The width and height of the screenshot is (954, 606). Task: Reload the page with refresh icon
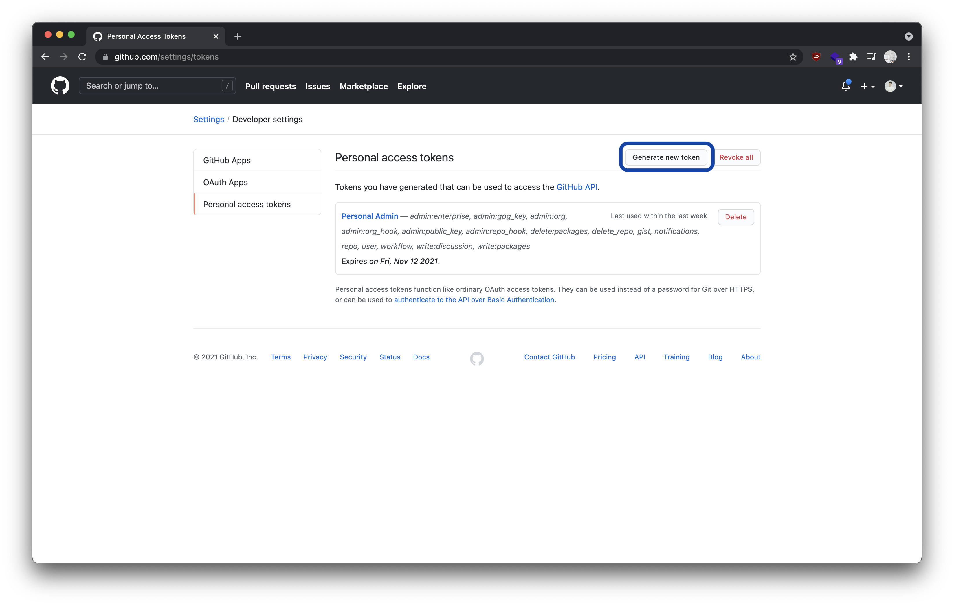[x=82, y=57]
